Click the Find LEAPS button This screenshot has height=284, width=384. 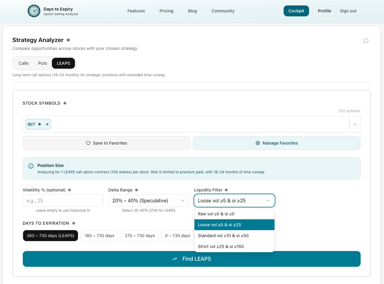pos(192,259)
